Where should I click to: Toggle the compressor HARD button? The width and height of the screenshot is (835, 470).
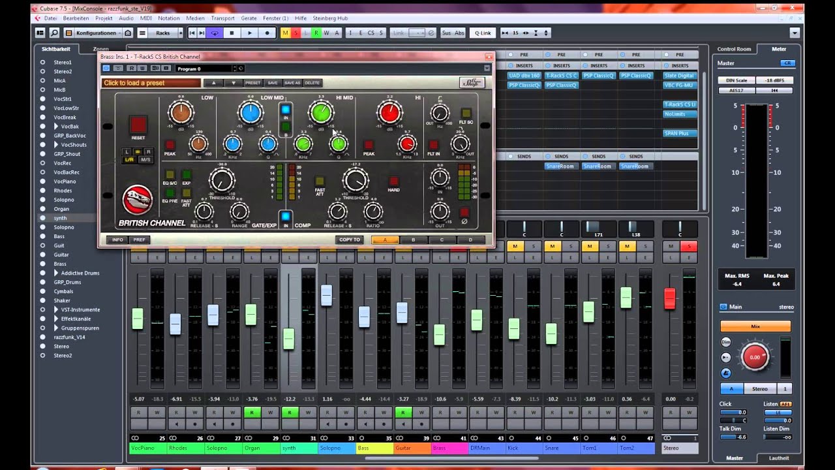[x=394, y=181]
